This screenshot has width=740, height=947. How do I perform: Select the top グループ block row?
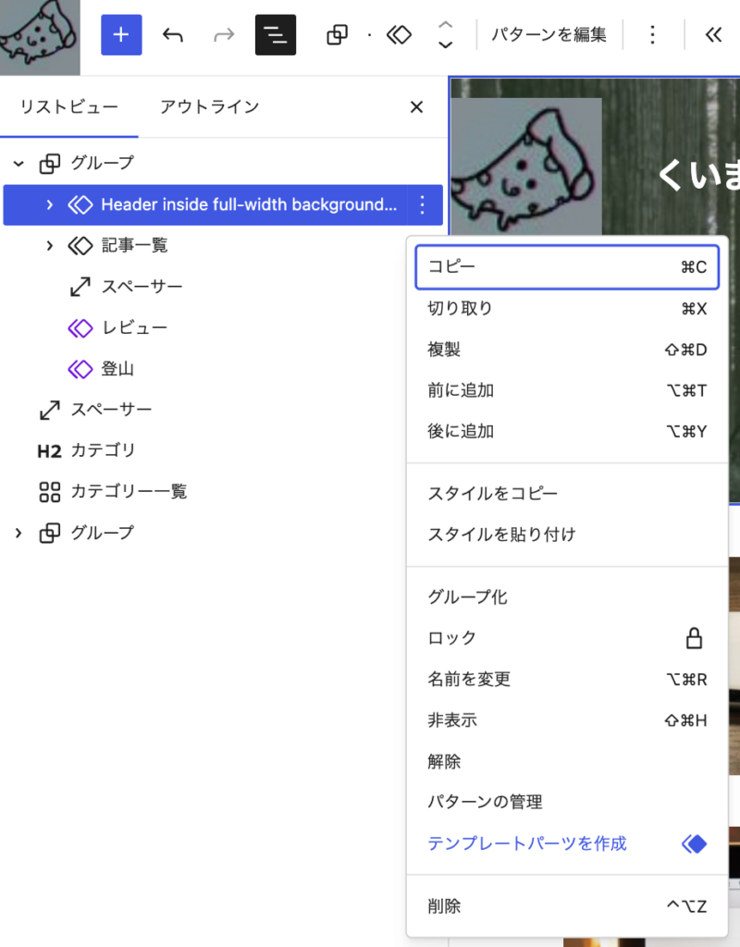point(223,164)
